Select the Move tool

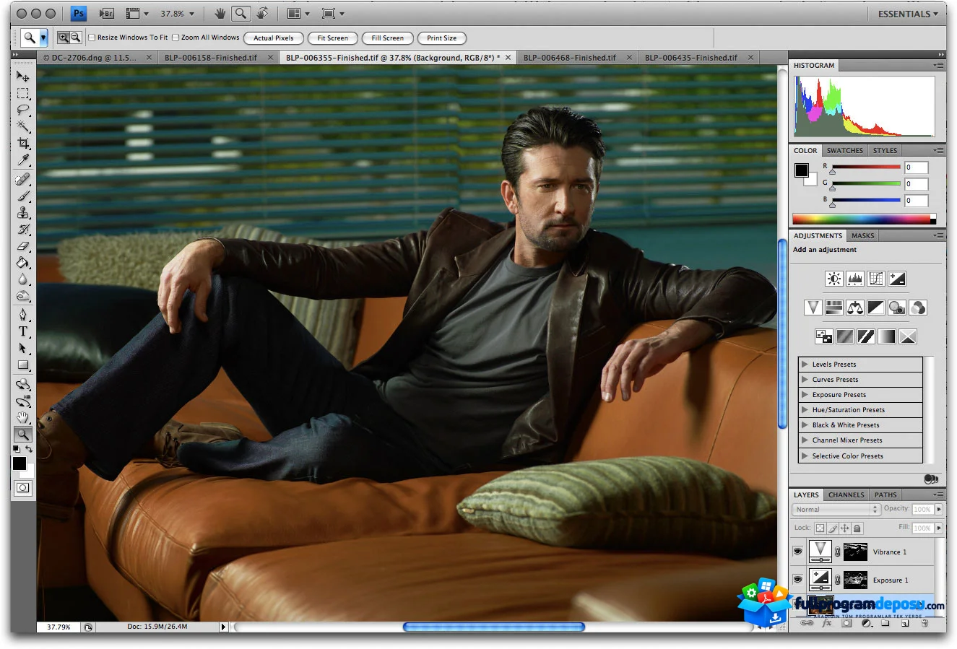pyautogui.click(x=23, y=77)
